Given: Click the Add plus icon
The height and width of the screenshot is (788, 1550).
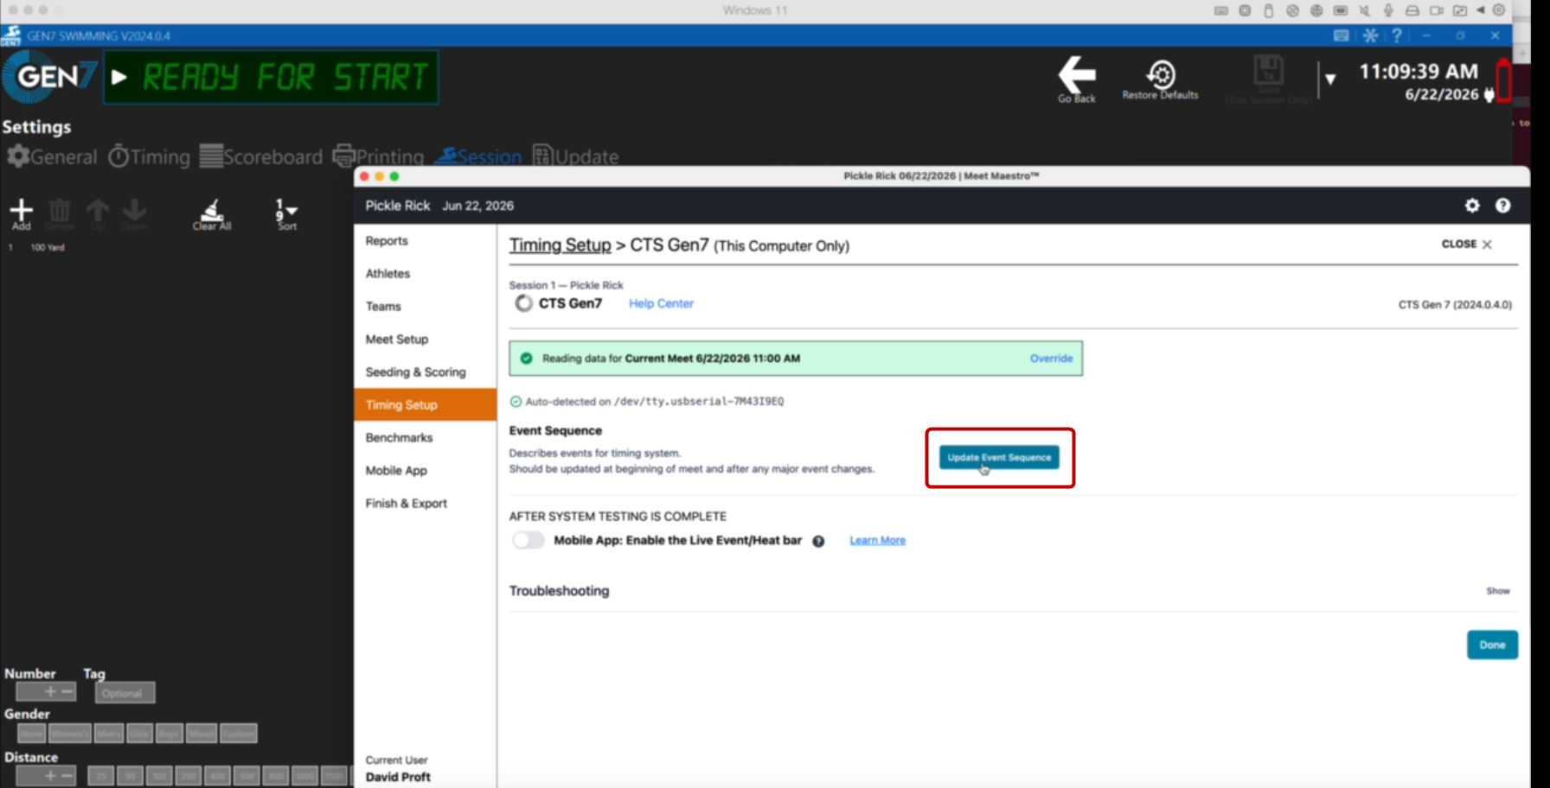Looking at the screenshot, I should [21, 210].
